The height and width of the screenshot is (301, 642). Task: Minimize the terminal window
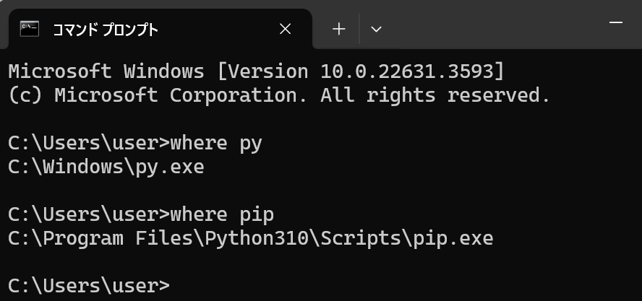pos(616,22)
